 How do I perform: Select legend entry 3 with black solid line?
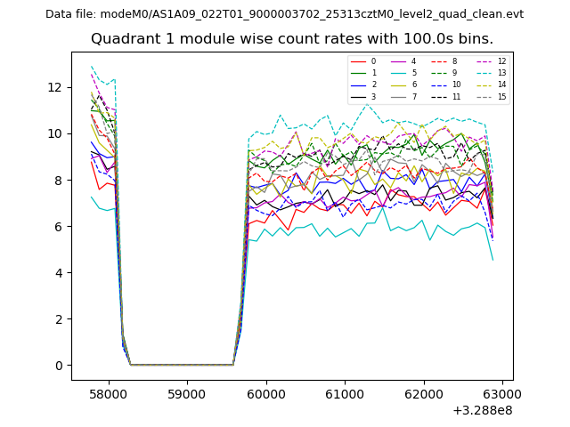(x=365, y=96)
